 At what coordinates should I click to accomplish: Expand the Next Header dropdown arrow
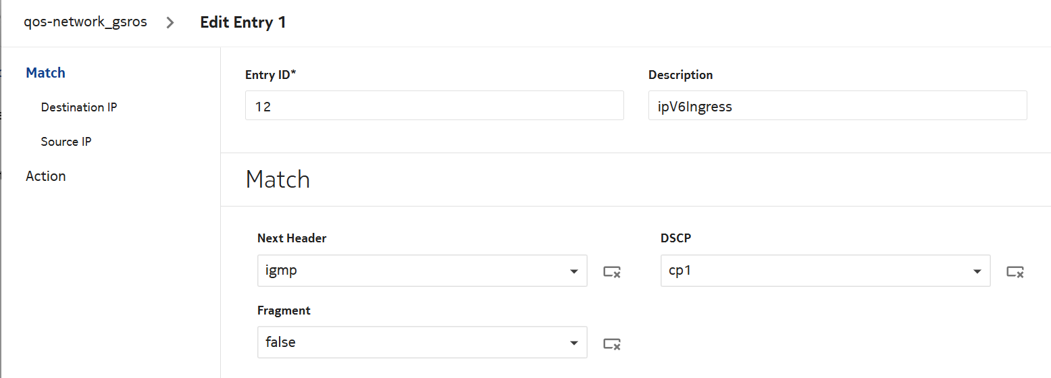coord(573,271)
